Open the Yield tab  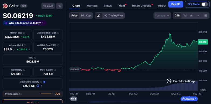tap(122, 6)
